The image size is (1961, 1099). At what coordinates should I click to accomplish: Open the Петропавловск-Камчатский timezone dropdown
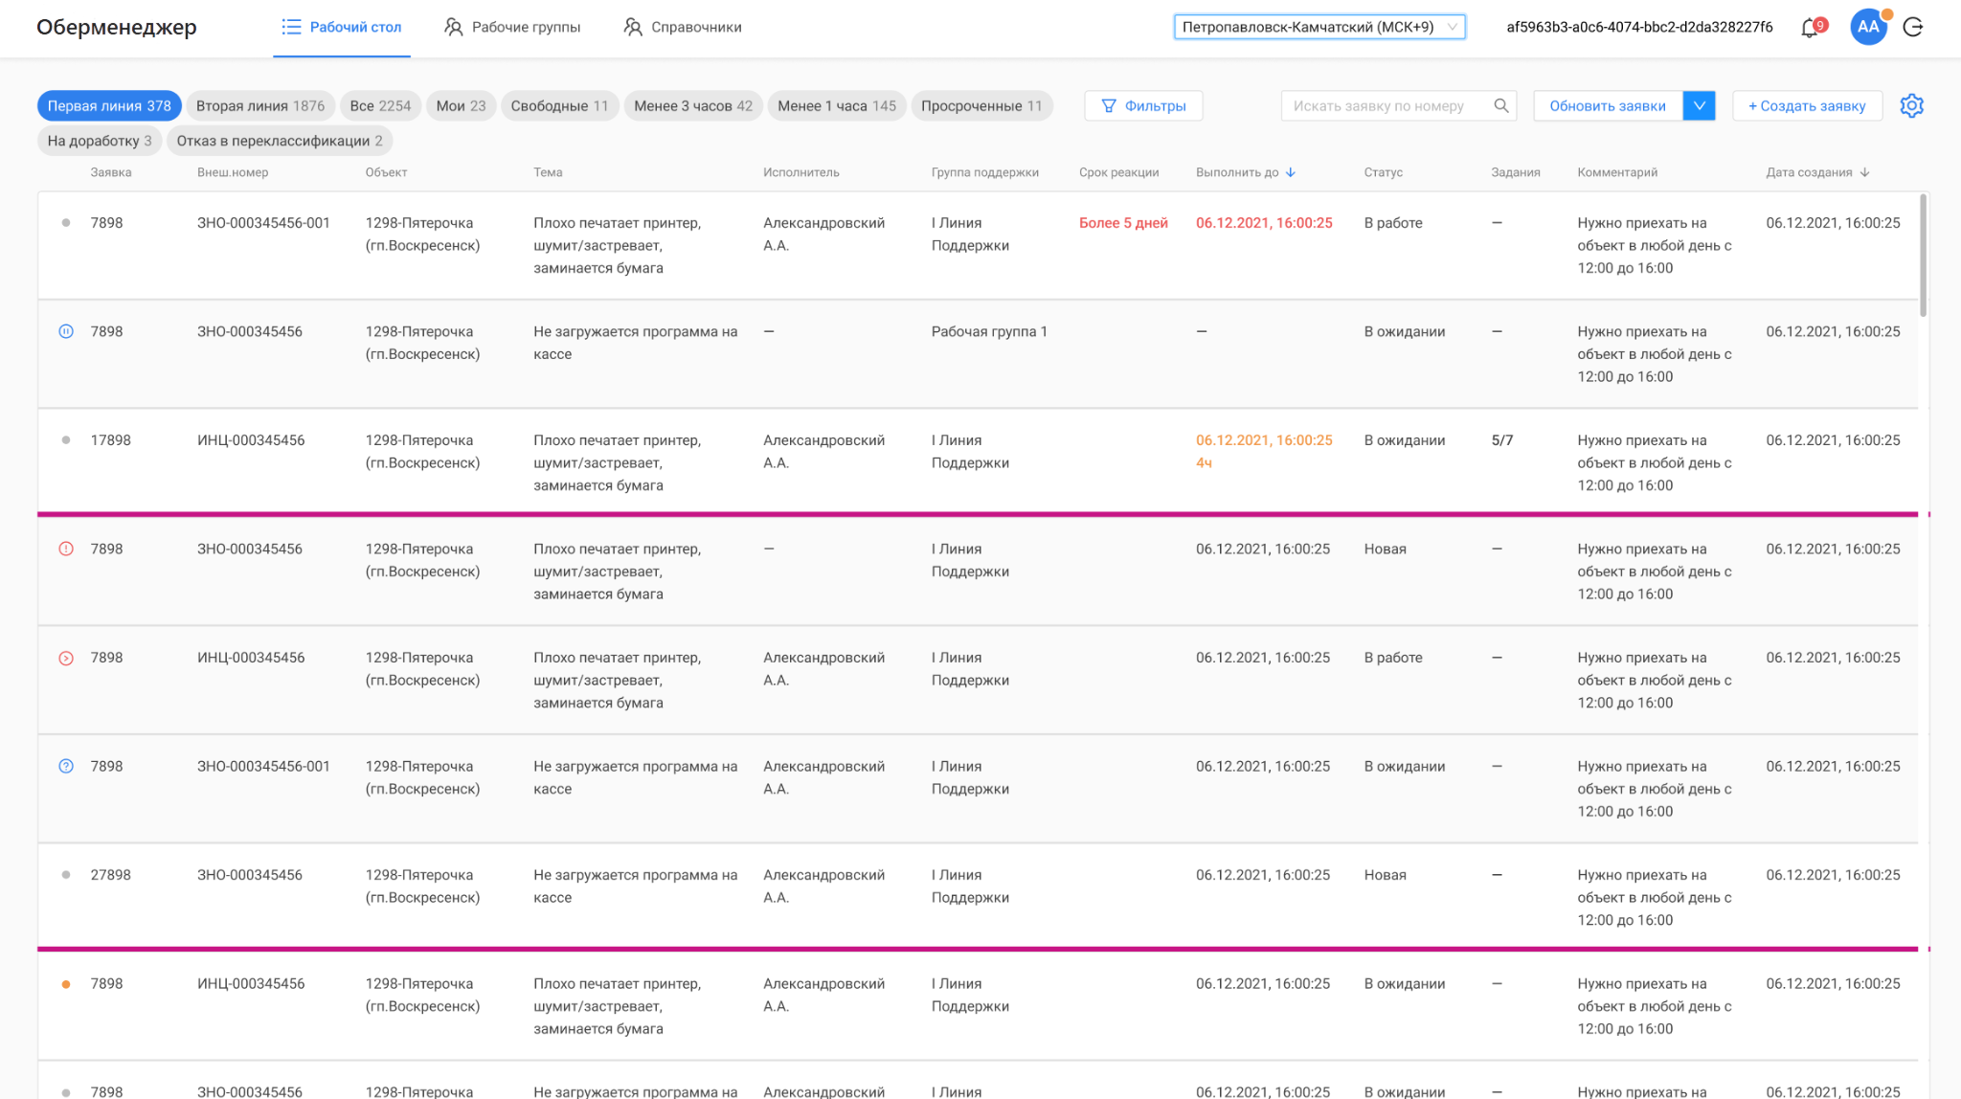coord(1319,27)
